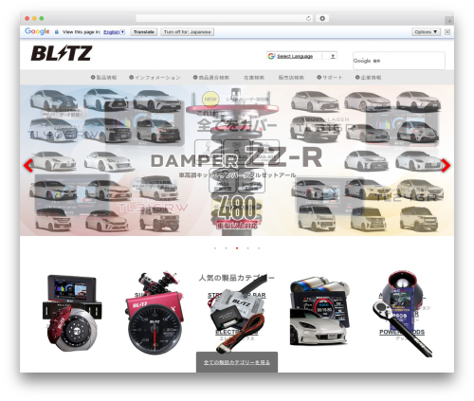Click the round icon beside the address bar
The height and width of the screenshot is (401, 474).
(322, 18)
